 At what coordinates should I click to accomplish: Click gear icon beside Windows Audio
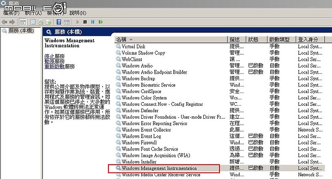pos(119,66)
